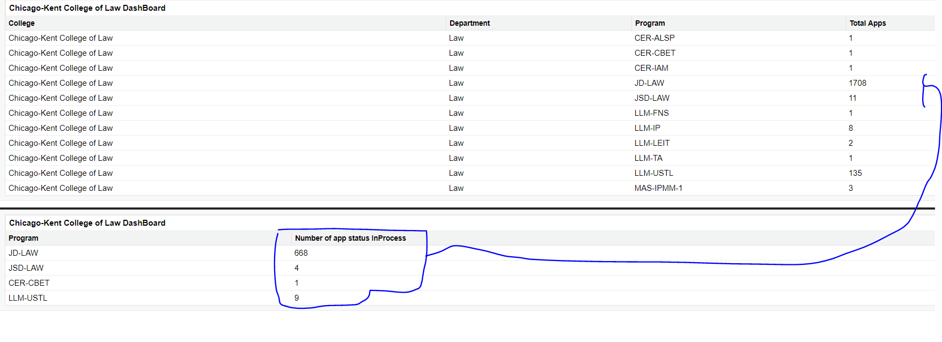
Task: Click the "Department" column header
Action: coord(469,23)
